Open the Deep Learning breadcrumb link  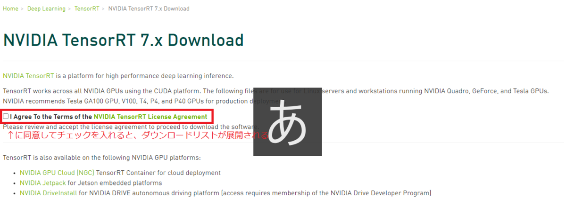pos(46,9)
